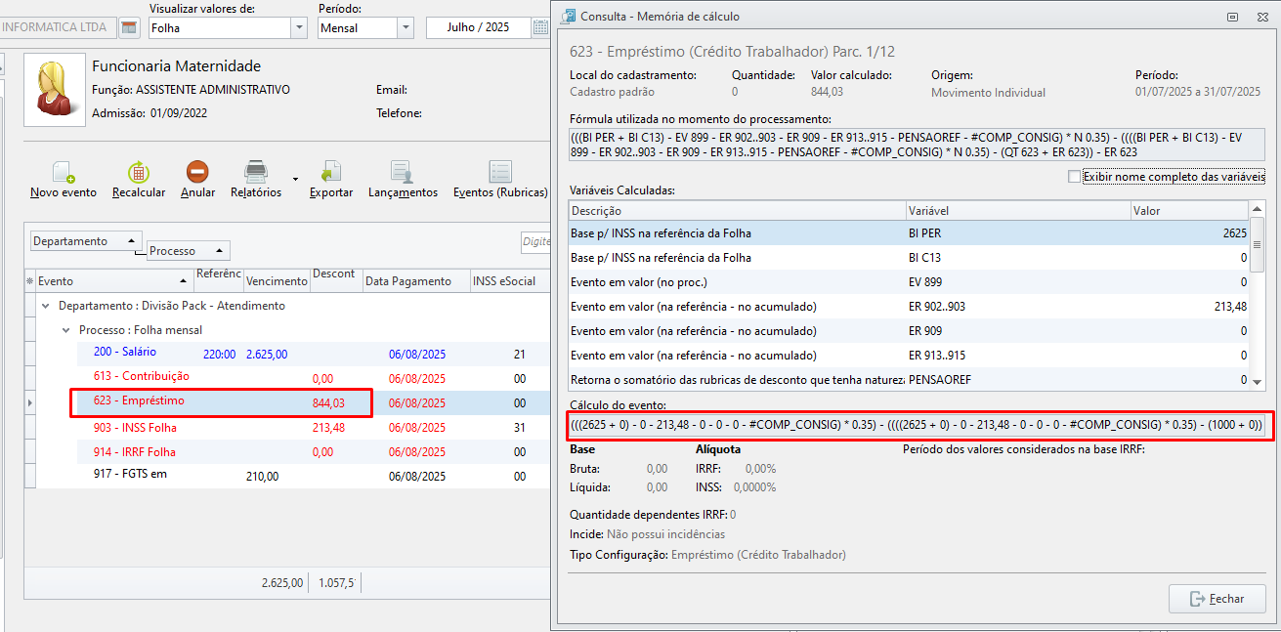This screenshot has height=632, width=1281.
Task: Select the BI PER variable row
Action: pos(909,233)
